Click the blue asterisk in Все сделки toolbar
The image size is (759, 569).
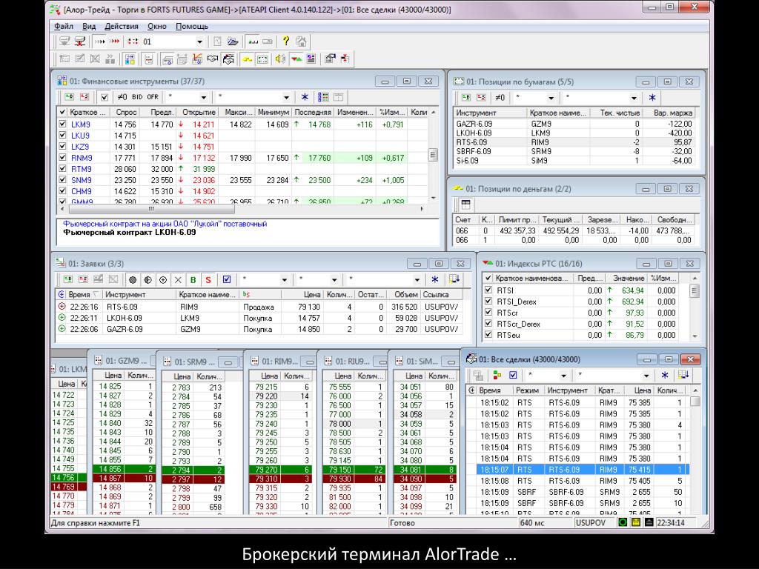tap(665, 375)
